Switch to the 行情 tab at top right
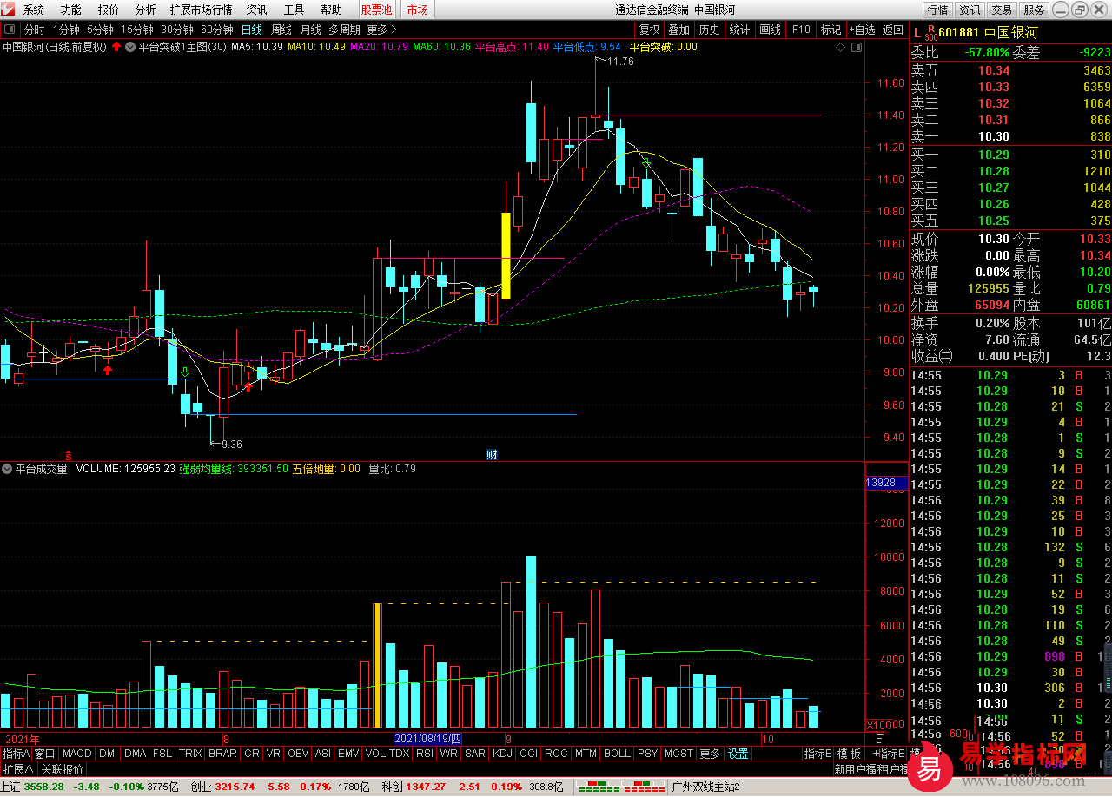This screenshot has width=1112, height=797. [x=937, y=10]
